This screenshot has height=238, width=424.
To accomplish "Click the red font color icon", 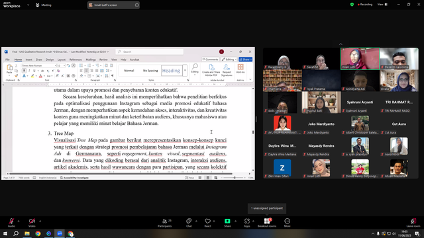I will point(40,76).
